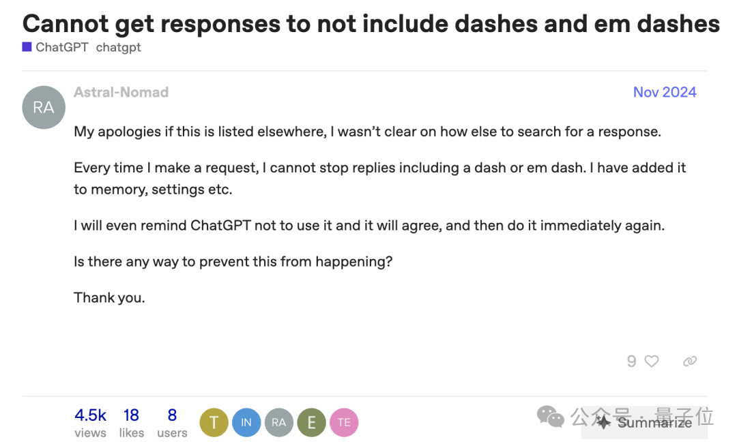This screenshot has height=446, width=737.
Task: Click the likes count next to the heart
Action: click(631, 361)
